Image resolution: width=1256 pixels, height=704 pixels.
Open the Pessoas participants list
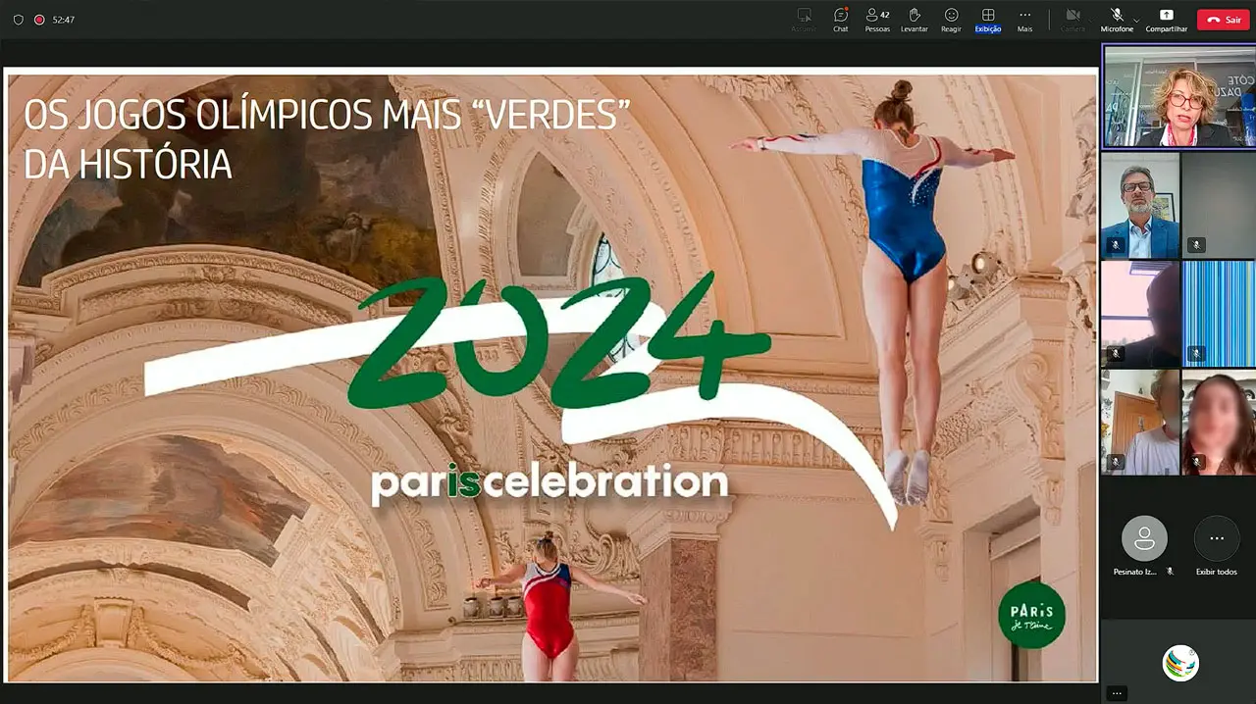click(x=877, y=20)
